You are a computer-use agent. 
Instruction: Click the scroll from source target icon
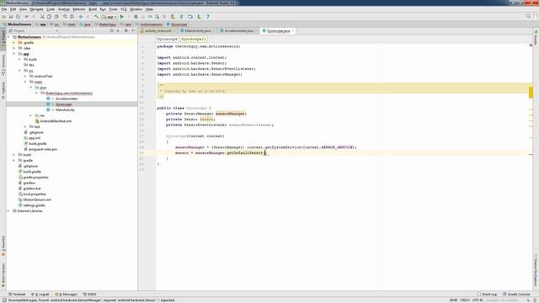(112, 31)
